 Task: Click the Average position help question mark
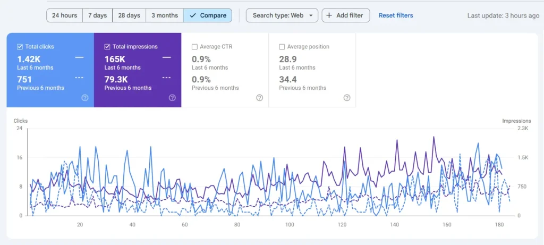pyautogui.click(x=347, y=98)
